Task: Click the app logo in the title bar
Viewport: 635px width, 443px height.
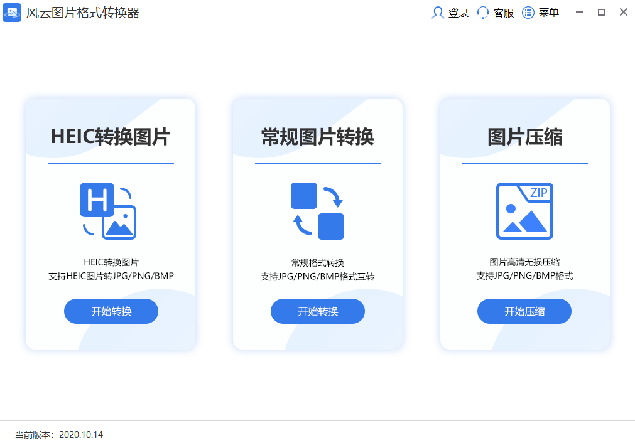Action: (12, 12)
